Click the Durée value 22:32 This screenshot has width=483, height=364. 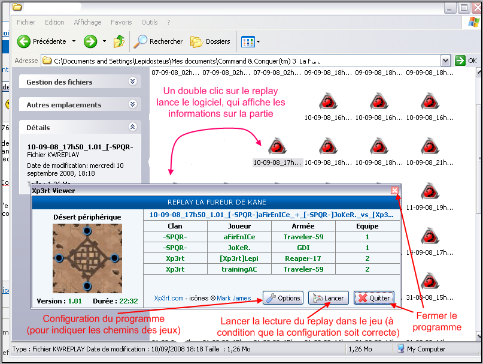pyautogui.click(x=129, y=301)
